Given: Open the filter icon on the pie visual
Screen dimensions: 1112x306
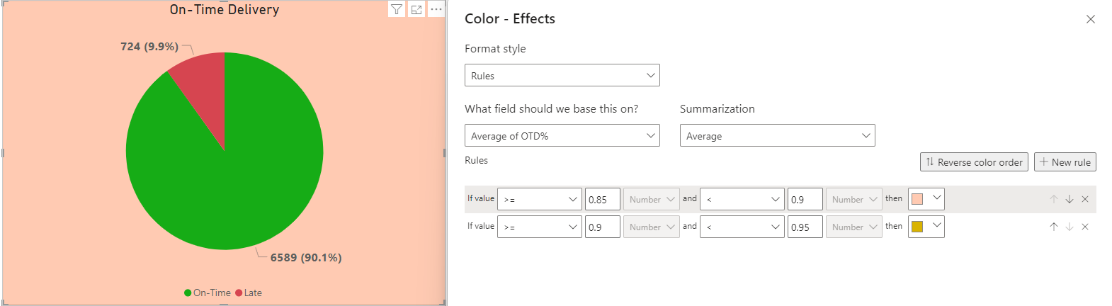Looking at the screenshot, I should 397,9.
